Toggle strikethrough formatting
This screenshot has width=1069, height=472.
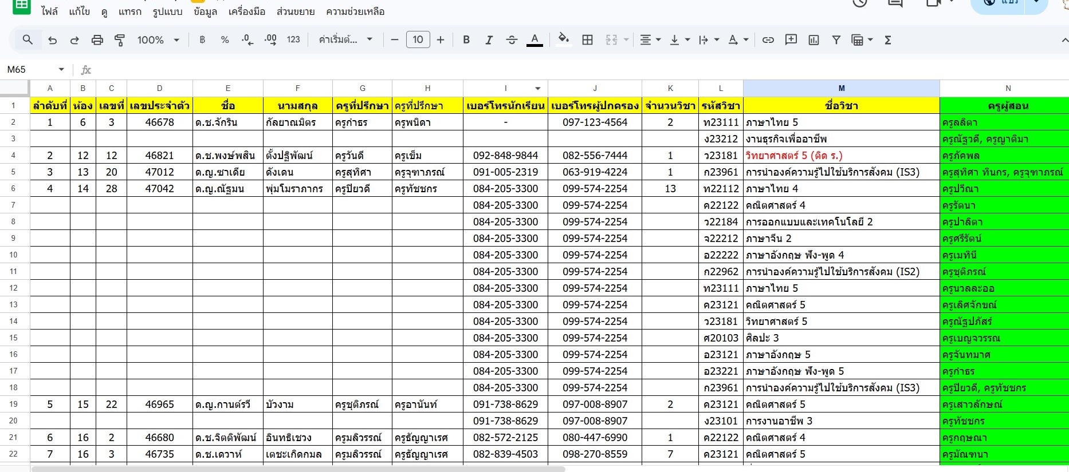point(512,40)
